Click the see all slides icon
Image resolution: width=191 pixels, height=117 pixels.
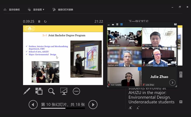coord(39,91)
